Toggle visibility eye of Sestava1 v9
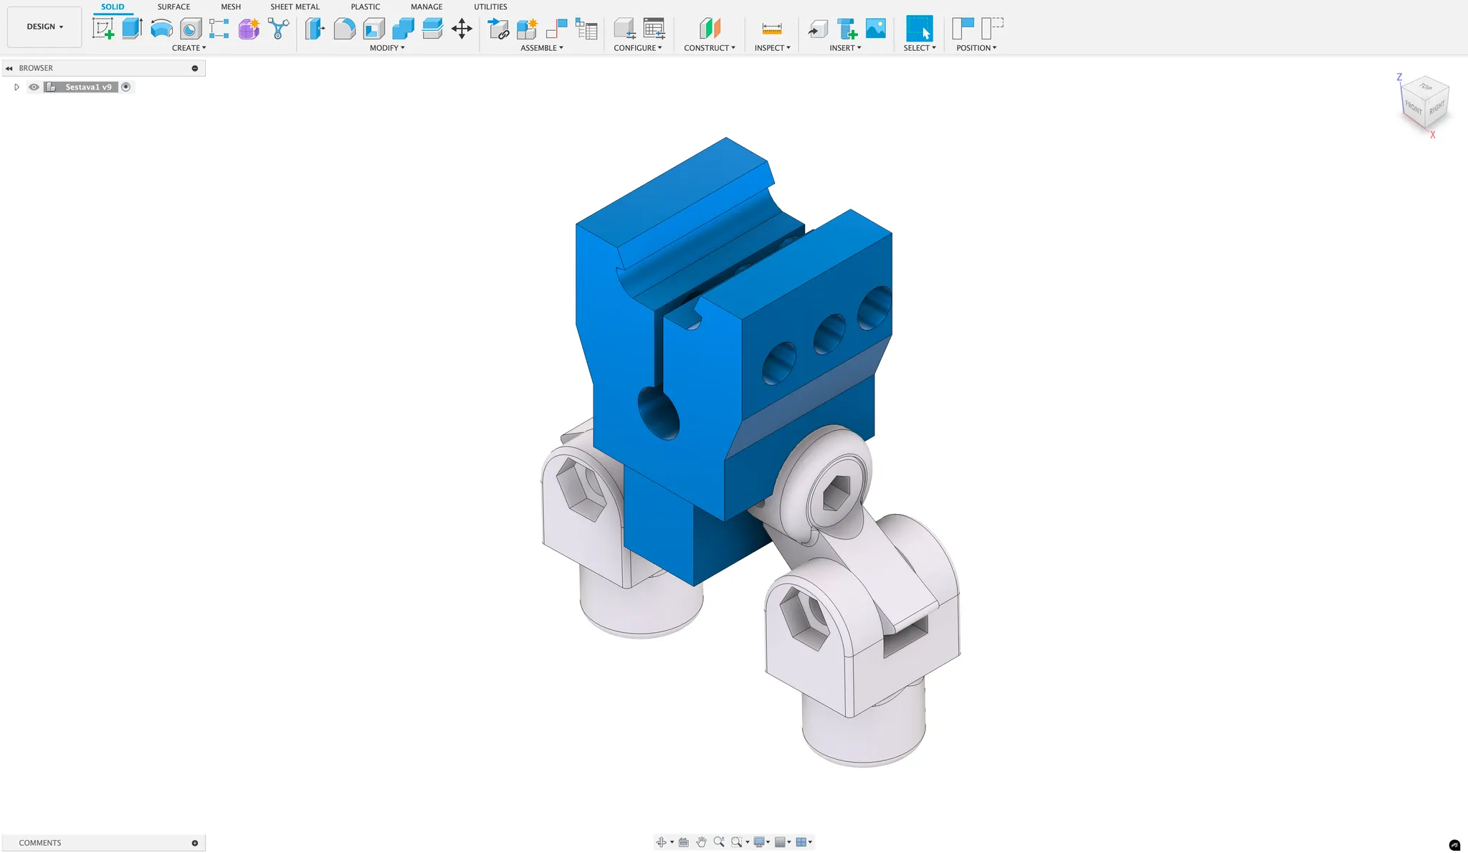 tap(34, 87)
